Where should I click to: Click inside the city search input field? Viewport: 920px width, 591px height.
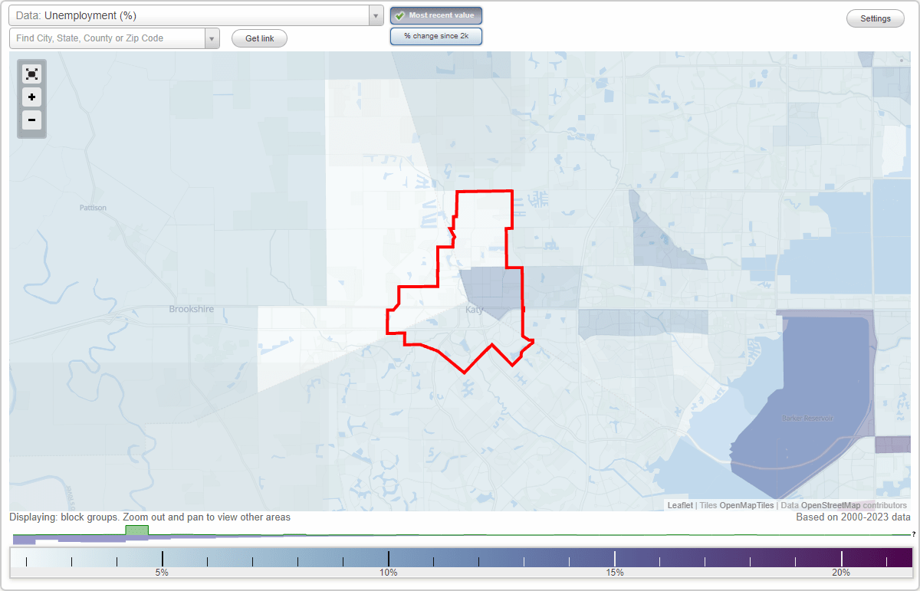coord(107,38)
